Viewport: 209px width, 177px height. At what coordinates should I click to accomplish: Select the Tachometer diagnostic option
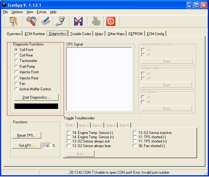coord(16,61)
